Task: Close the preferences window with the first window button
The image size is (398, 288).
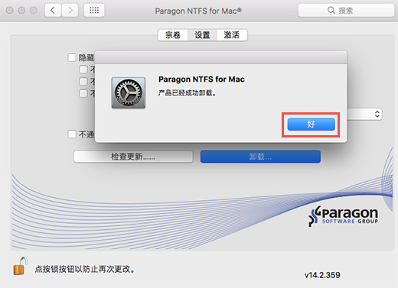Action: 10,10
